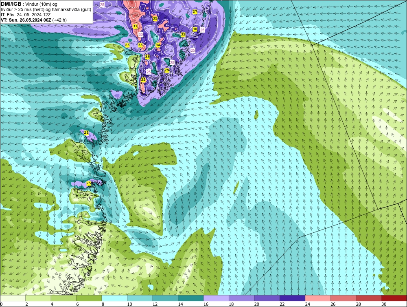Screen dimensions: 407x307
Task: Select the 'hviður > 25 m/s (hvítt)' description line
Action: (46, 9)
